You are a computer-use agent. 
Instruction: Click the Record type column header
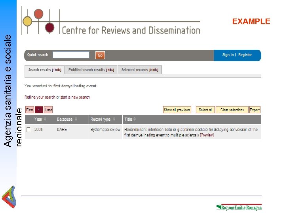101,119
